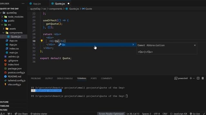Click Ln 30, Col 13 cursor position
Image resolution: width=206 pixels, height=115 pixels.
pos(133,114)
